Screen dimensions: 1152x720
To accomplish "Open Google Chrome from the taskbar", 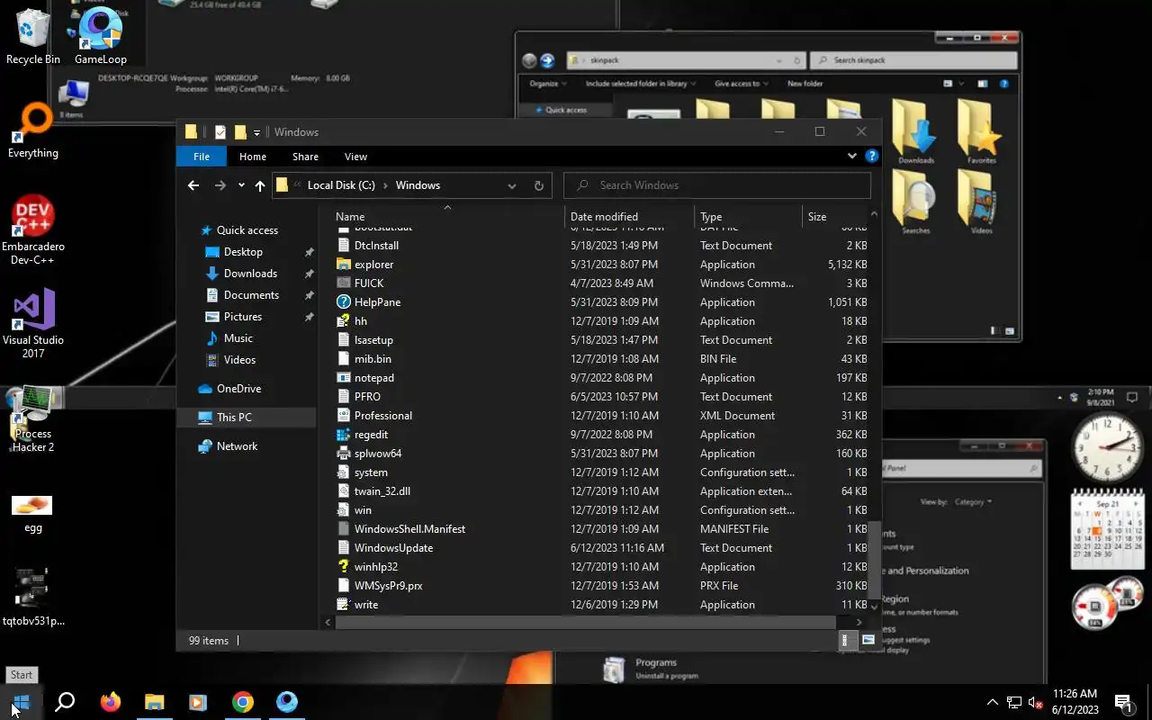I will pos(243,702).
